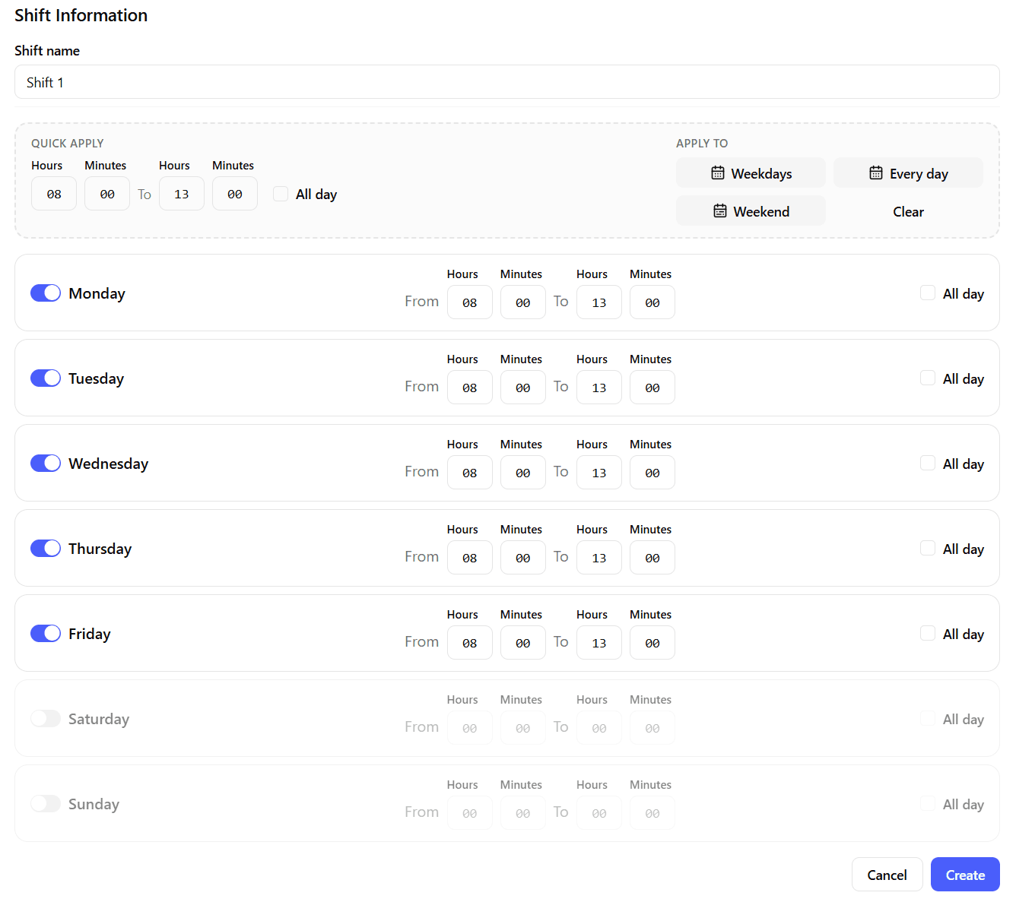
Task: Disable the Wednesday shift toggle
Action: pos(46,464)
